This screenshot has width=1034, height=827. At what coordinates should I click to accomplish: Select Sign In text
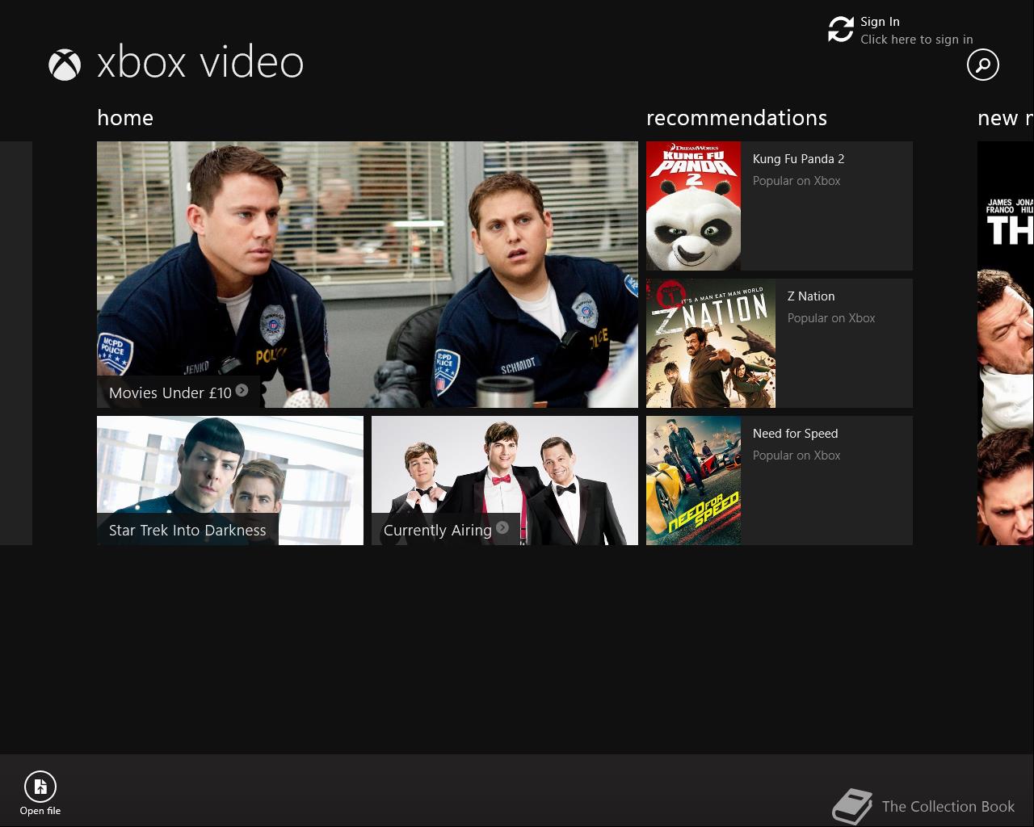pyautogui.click(x=880, y=22)
